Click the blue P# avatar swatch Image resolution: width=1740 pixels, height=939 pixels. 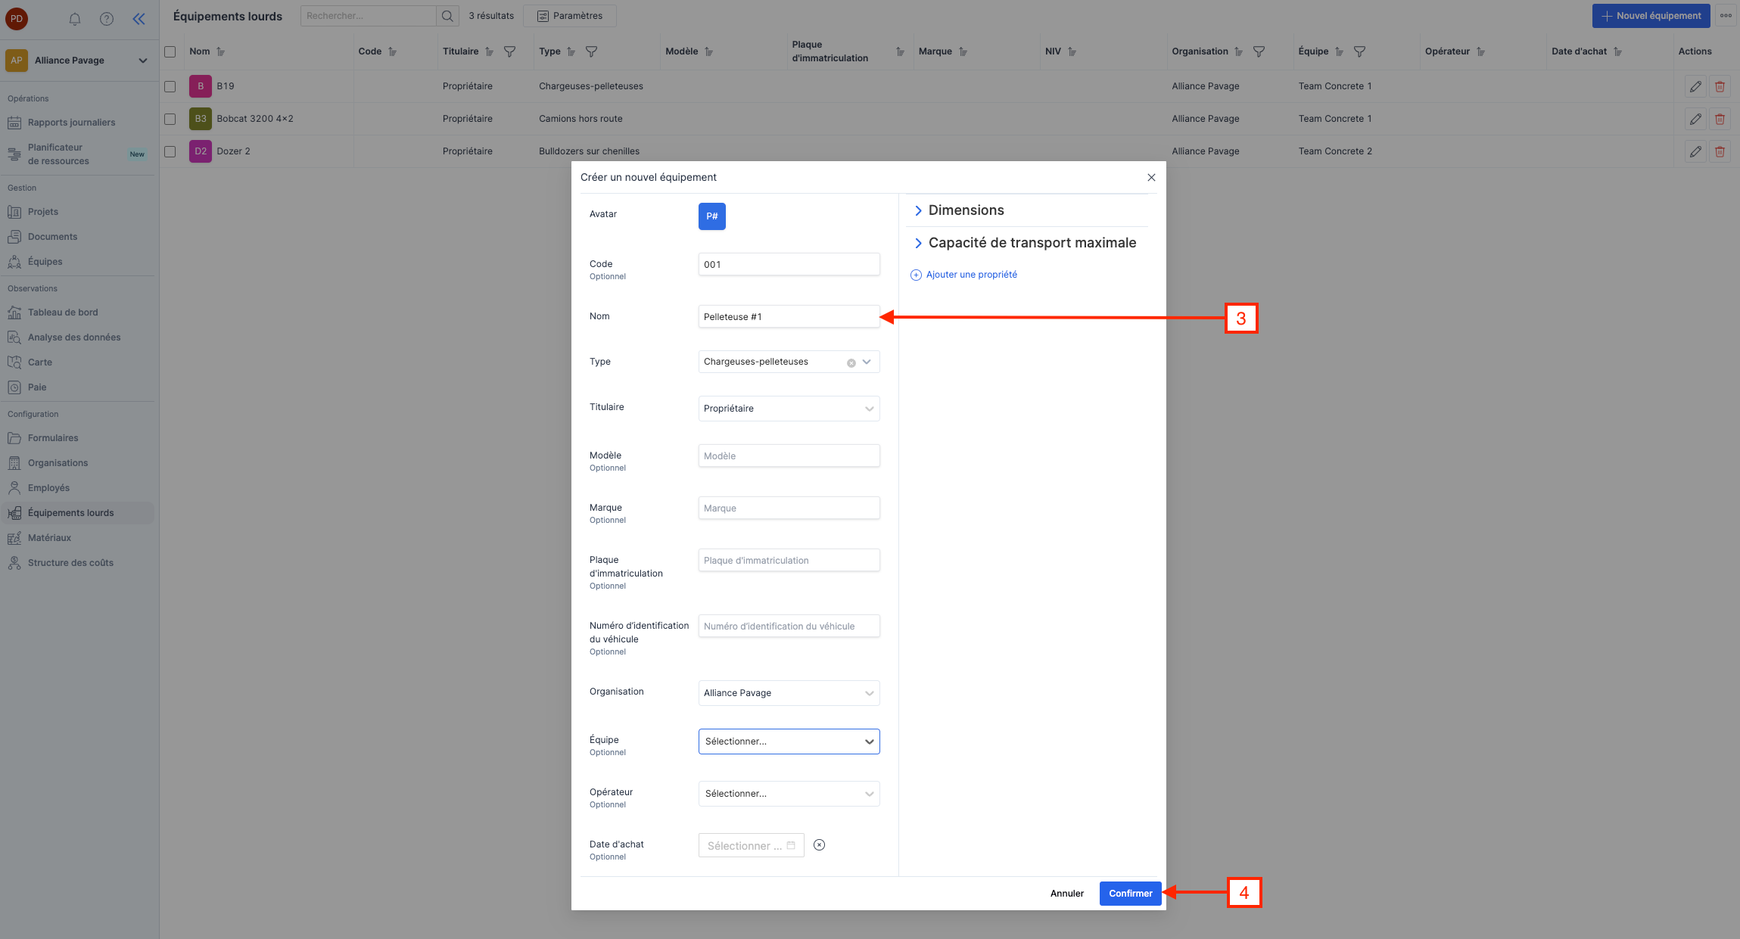coord(711,216)
